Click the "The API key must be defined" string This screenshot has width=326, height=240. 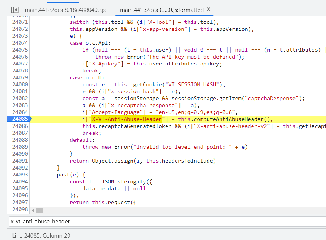192,57
